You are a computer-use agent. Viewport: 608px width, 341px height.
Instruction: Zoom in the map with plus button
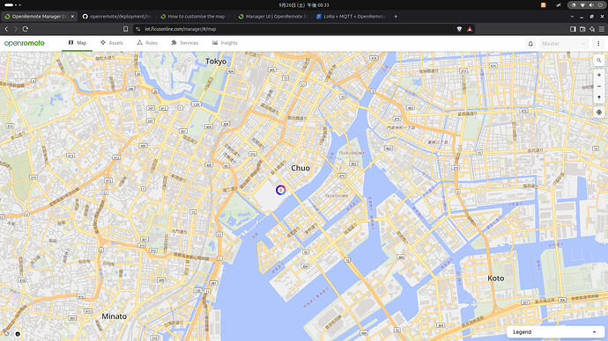point(598,75)
